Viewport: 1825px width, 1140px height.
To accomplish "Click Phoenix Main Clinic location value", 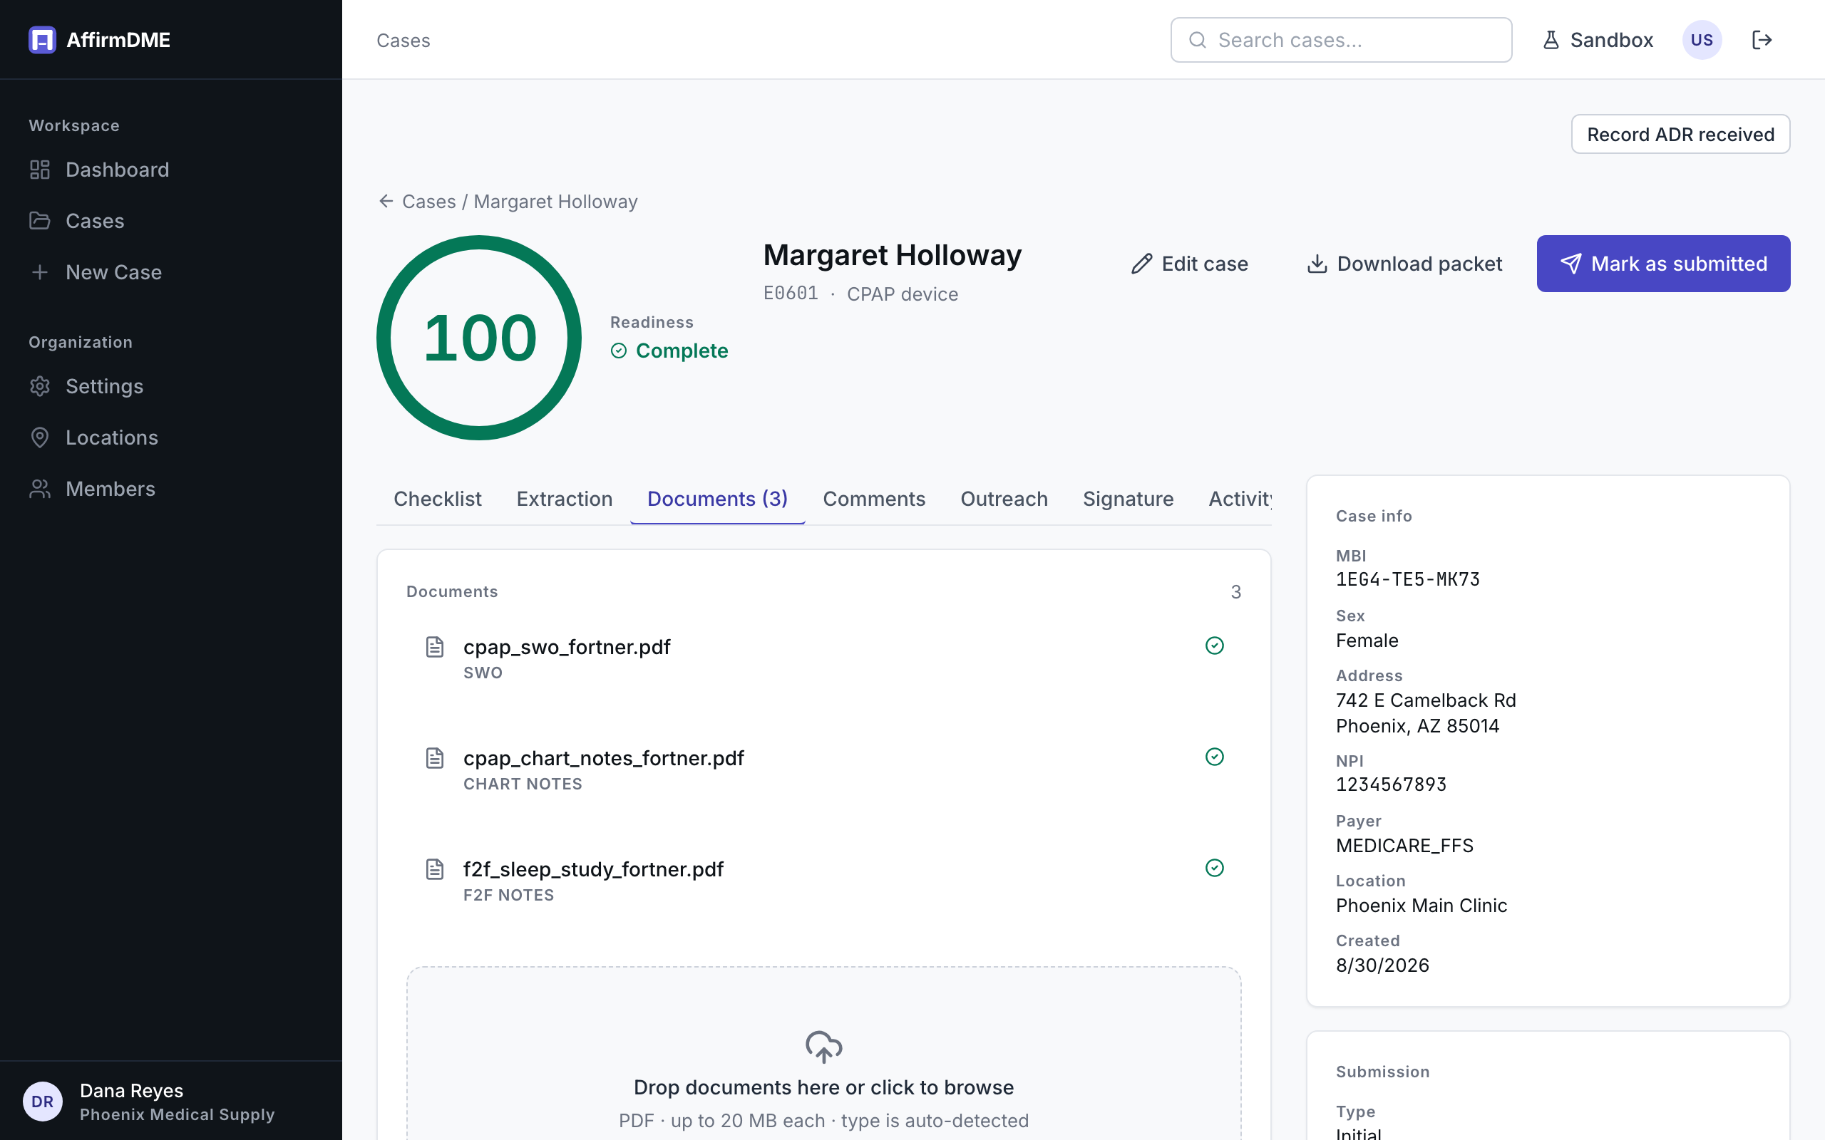I will click(x=1421, y=906).
